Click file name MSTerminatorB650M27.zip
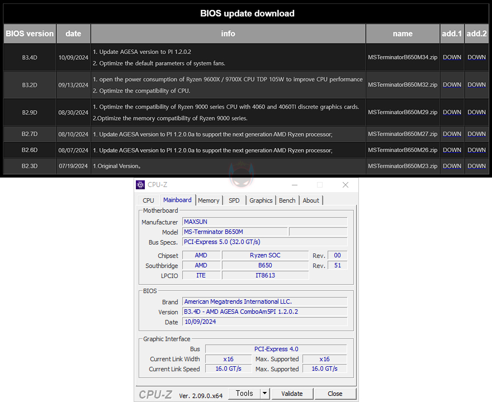492x402 pixels. point(403,134)
